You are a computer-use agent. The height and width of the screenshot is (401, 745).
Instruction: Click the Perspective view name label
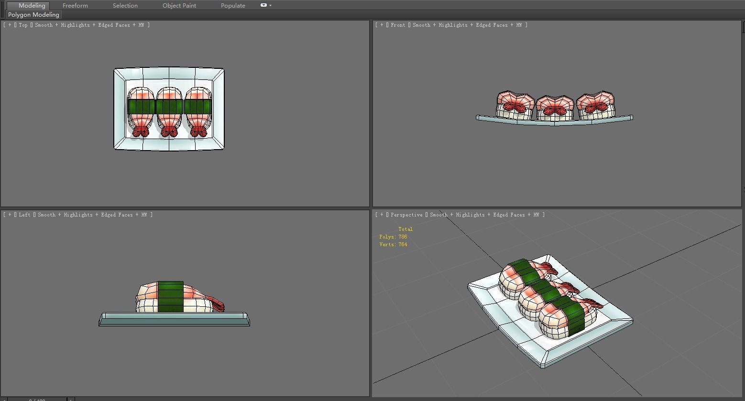coord(406,215)
